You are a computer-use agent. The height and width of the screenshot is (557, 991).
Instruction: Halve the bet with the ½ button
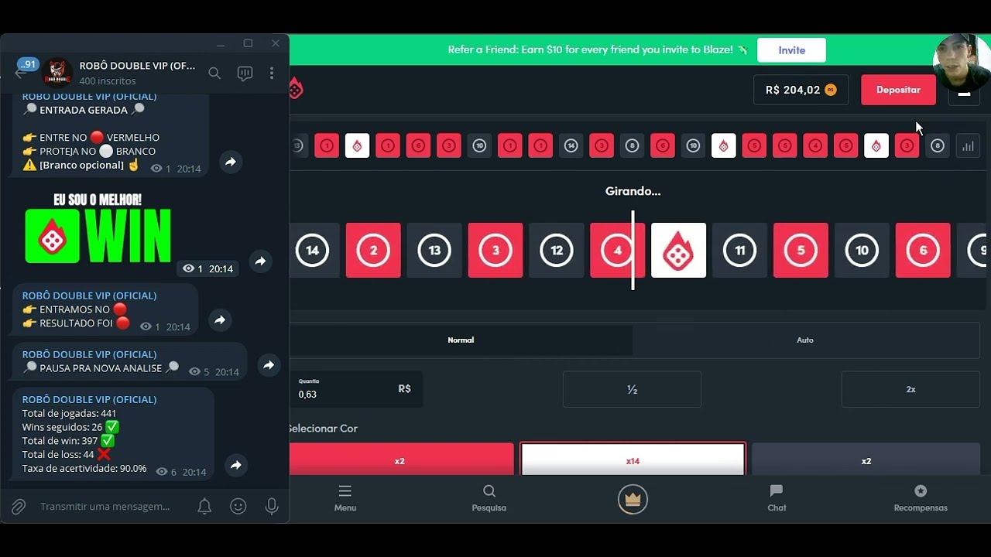(632, 389)
